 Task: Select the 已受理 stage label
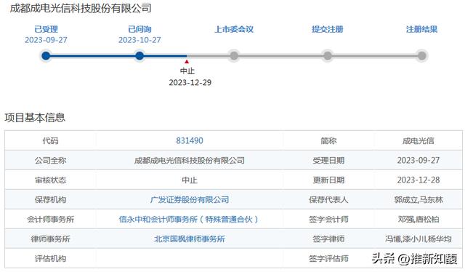[x=46, y=29]
